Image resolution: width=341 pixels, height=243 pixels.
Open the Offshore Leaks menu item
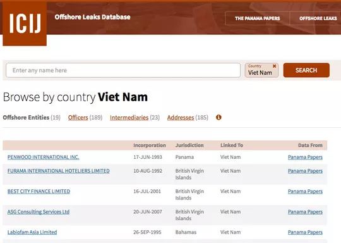click(318, 18)
